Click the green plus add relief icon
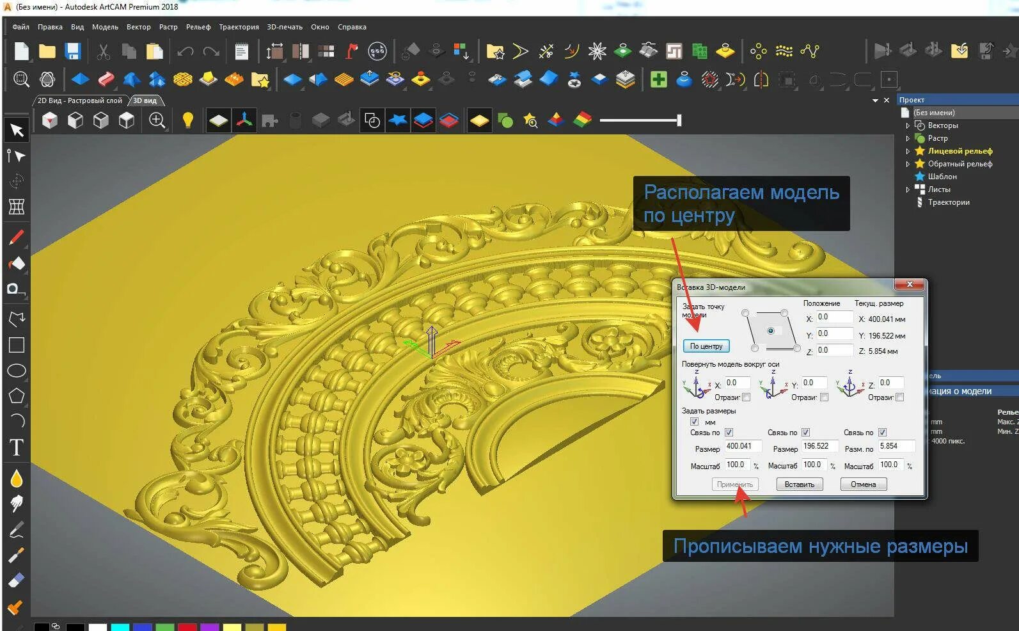The width and height of the screenshot is (1019, 631). tap(658, 79)
